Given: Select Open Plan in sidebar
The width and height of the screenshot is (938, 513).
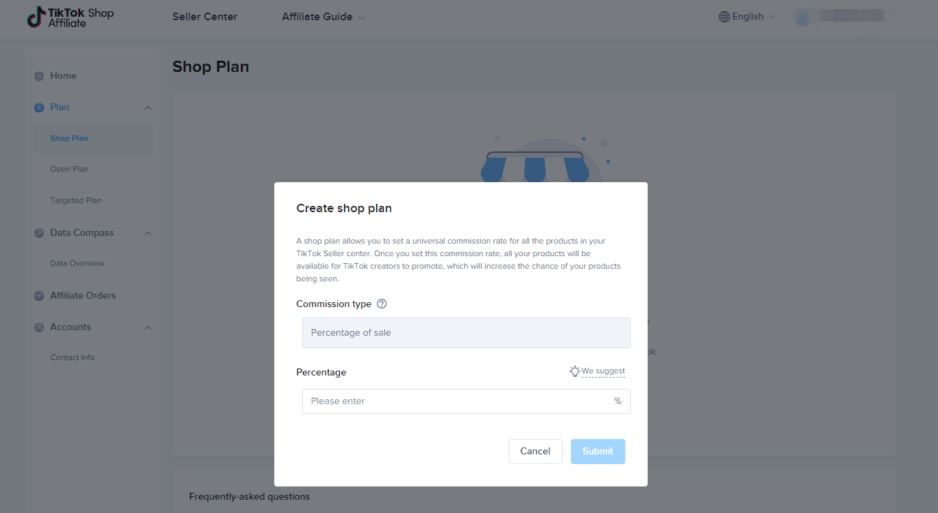Looking at the screenshot, I should pos(69,169).
